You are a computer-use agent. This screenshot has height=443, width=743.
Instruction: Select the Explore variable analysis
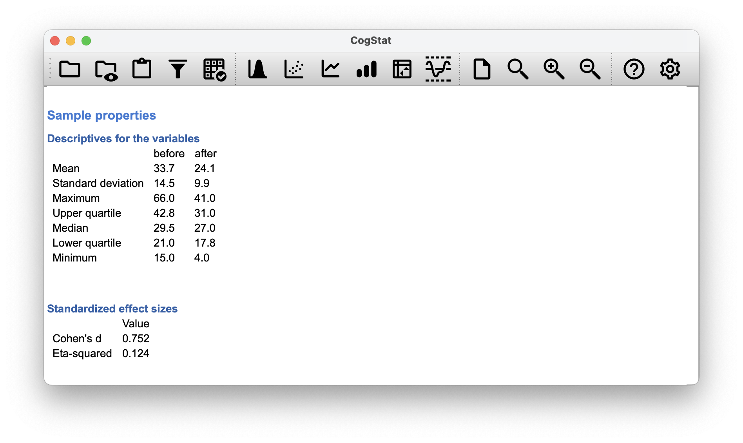pyautogui.click(x=258, y=69)
